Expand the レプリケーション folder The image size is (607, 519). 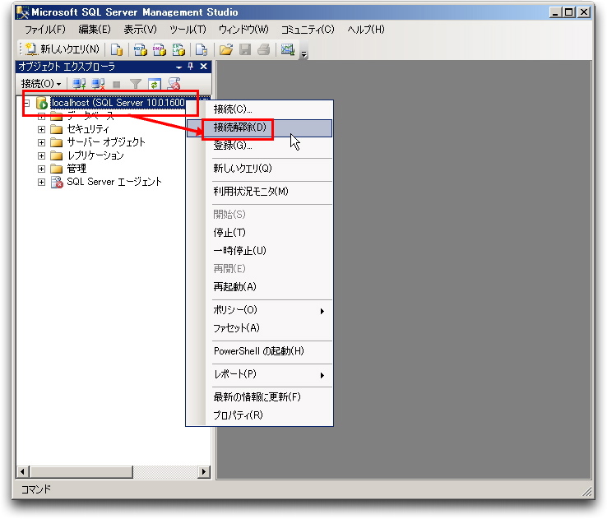(41, 155)
